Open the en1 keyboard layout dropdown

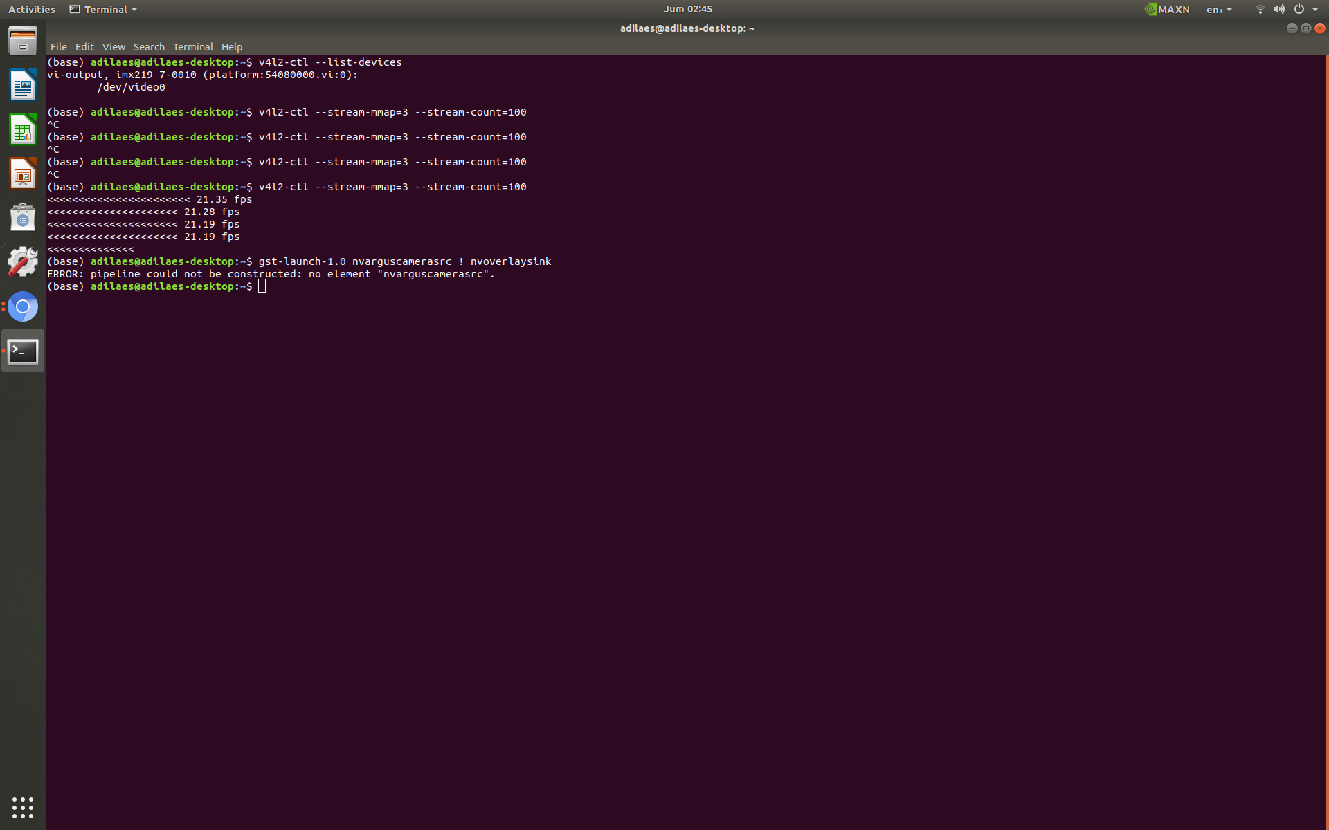(x=1218, y=9)
